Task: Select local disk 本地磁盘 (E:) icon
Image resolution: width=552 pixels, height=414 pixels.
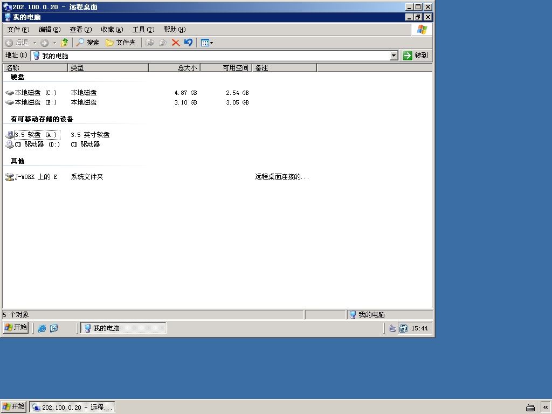Action: pos(10,102)
